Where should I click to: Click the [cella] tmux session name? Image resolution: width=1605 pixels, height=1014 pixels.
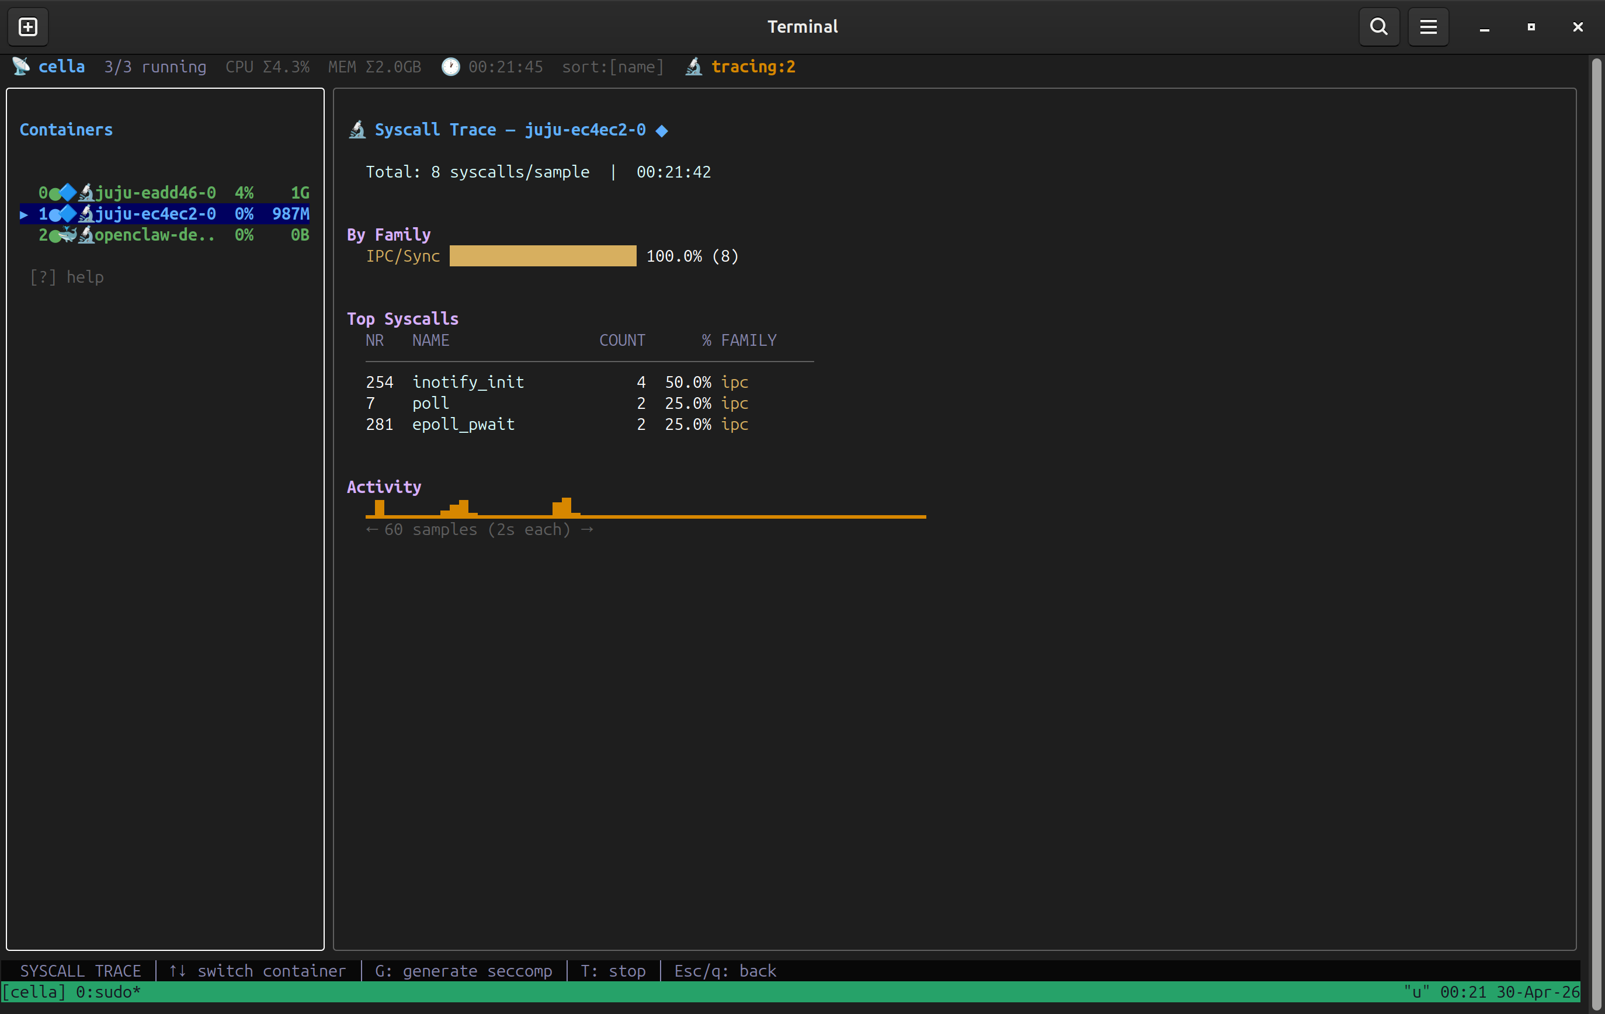pos(34,992)
